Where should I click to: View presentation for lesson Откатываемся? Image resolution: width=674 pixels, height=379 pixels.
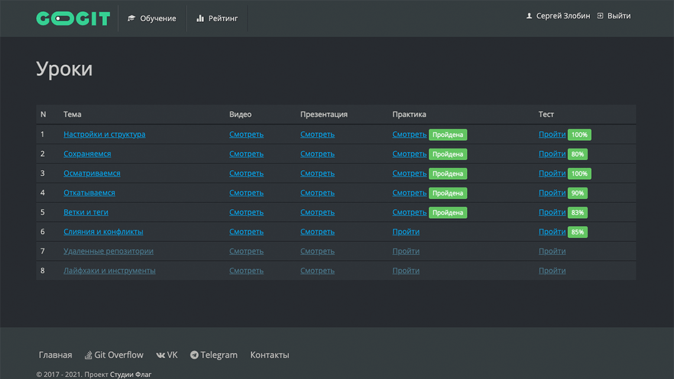(x=317, y=193)
